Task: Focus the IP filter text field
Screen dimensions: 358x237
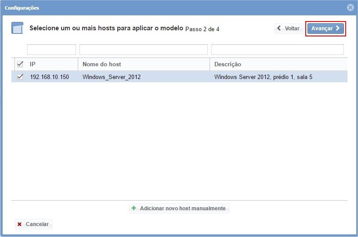Action: [51, 50]
